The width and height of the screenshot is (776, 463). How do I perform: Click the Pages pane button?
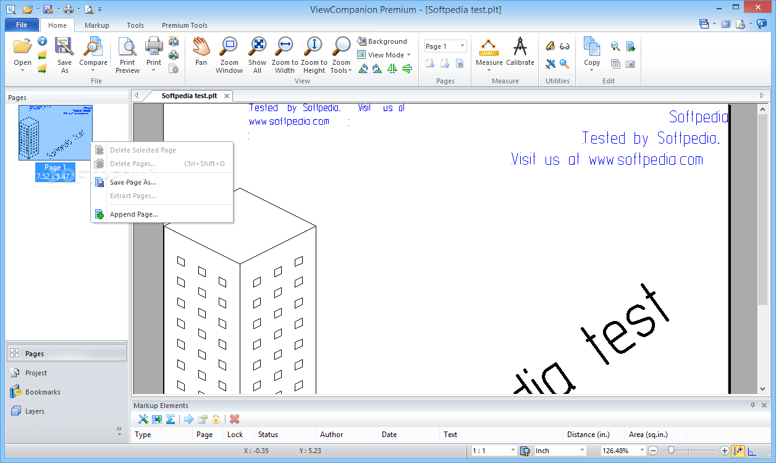pyautogui.click(x=67, y=354)
